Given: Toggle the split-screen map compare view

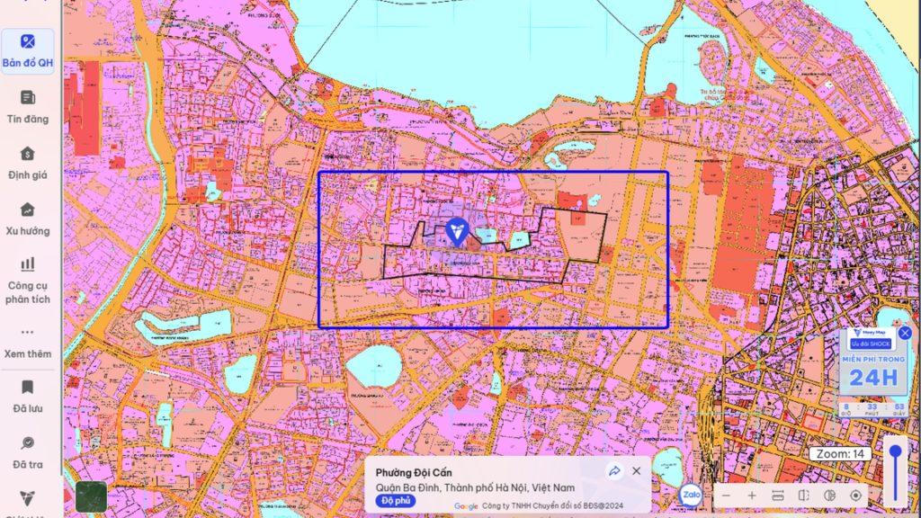Looking at the screenshot, I should pos(804,496).
